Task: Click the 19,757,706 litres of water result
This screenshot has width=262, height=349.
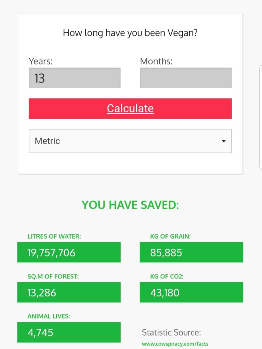Action: [x=69, y=252]
